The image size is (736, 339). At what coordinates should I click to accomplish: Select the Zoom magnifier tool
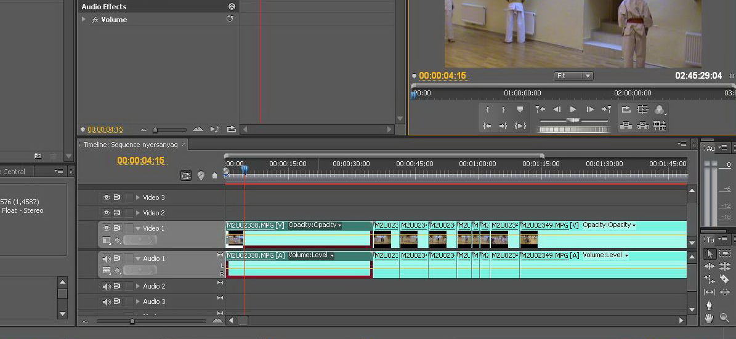coord(725,318)
